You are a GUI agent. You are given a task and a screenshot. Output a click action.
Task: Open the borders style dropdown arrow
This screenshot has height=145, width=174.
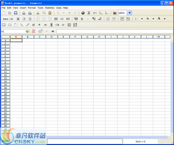[x=142, y=19]
